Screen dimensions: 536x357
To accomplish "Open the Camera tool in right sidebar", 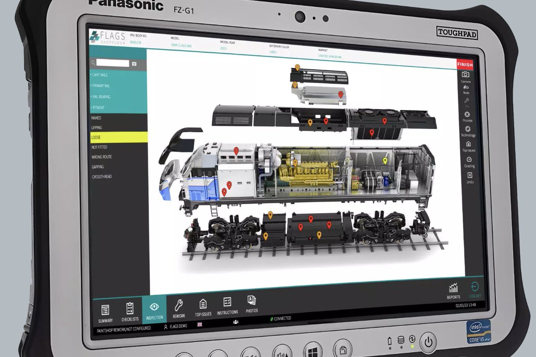I will (465, 76).
